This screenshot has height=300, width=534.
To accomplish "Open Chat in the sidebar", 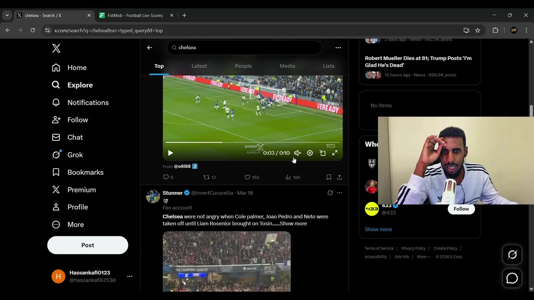I will tap(67, 137).
